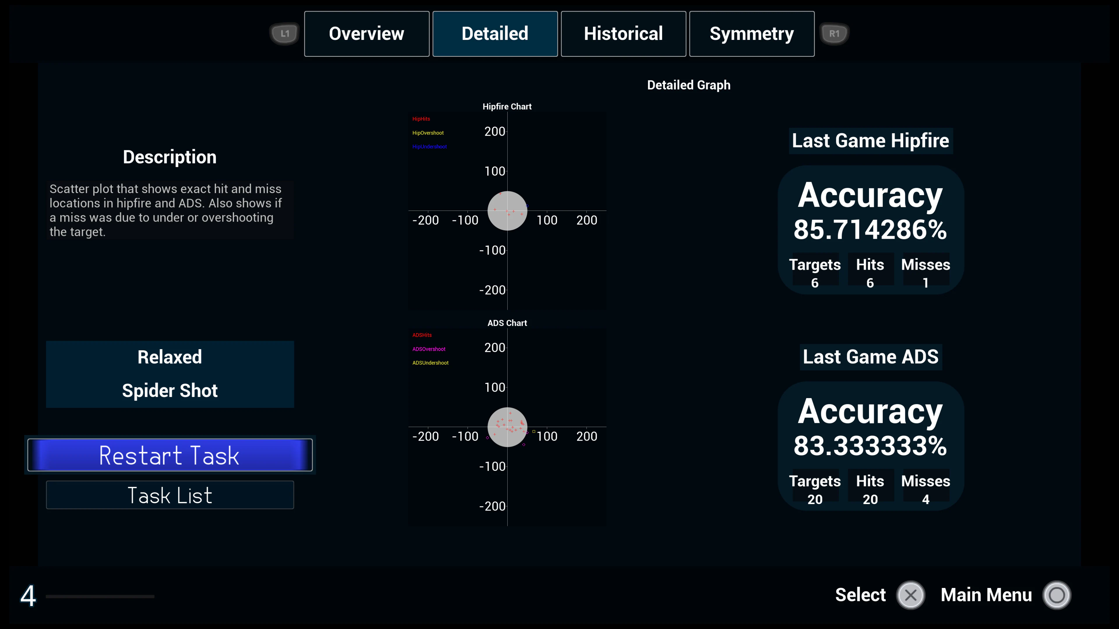This screenshot has height=629, width=1119.
Task: Toggle the ADSOvershoot legend entry
Action: (x=429, y=349)
